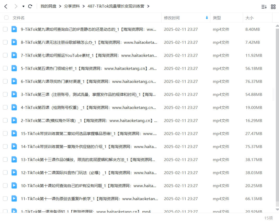
Task: Click the 76.37MB size value
Action: point(253,81)
